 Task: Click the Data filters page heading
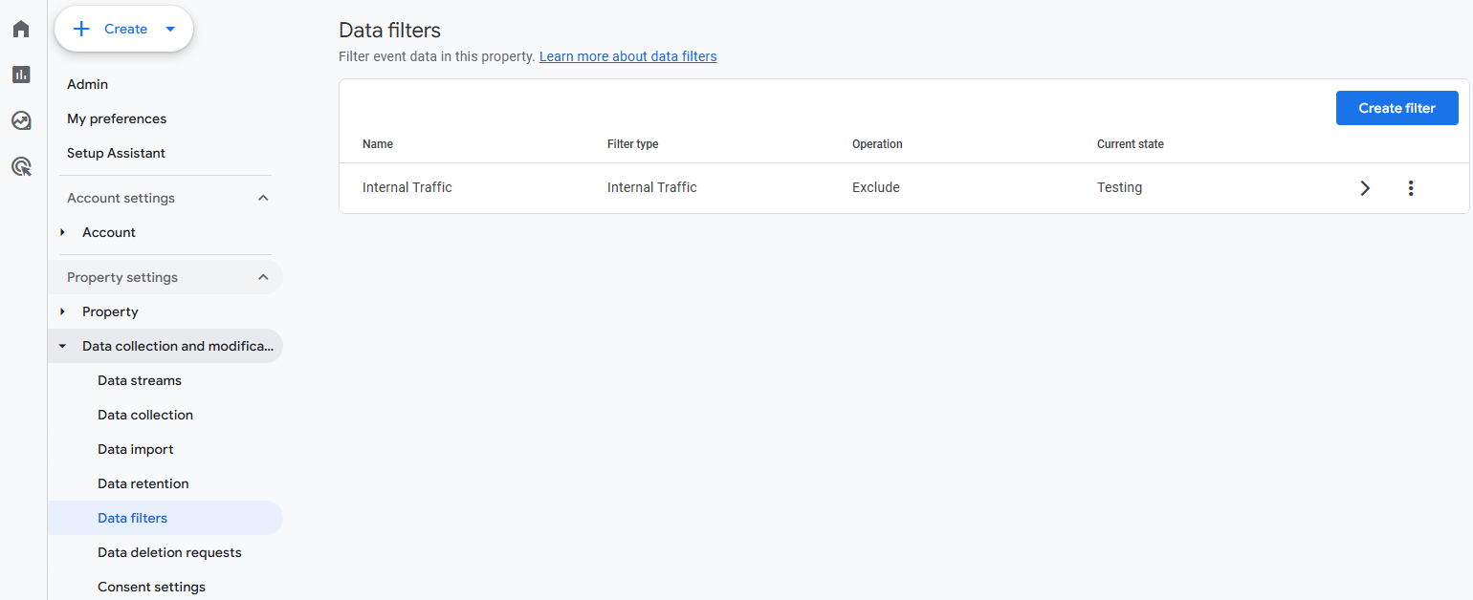coord(389,31)
